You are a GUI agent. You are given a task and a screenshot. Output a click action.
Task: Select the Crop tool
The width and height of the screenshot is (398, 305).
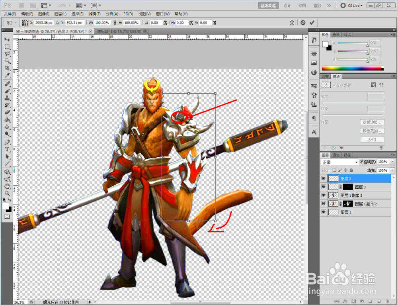point(7,68)
